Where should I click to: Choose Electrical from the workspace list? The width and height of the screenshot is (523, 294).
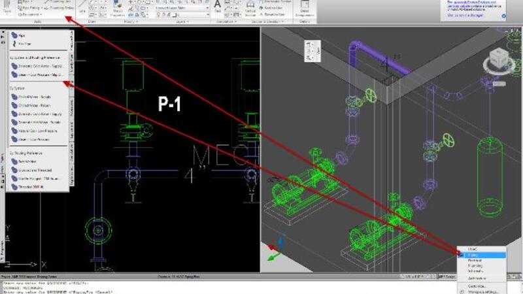[476, 261]
